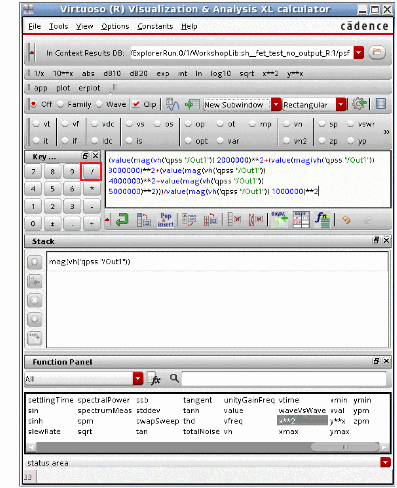Click the stack move-down icon
The height and width of the screenshot is (488, 397).
[34, 319]
